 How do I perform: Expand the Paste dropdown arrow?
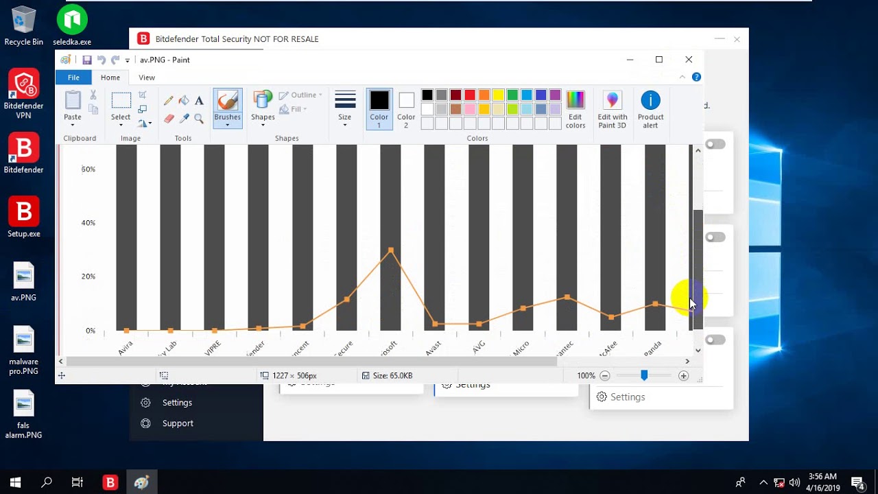[x=73, y=126]
